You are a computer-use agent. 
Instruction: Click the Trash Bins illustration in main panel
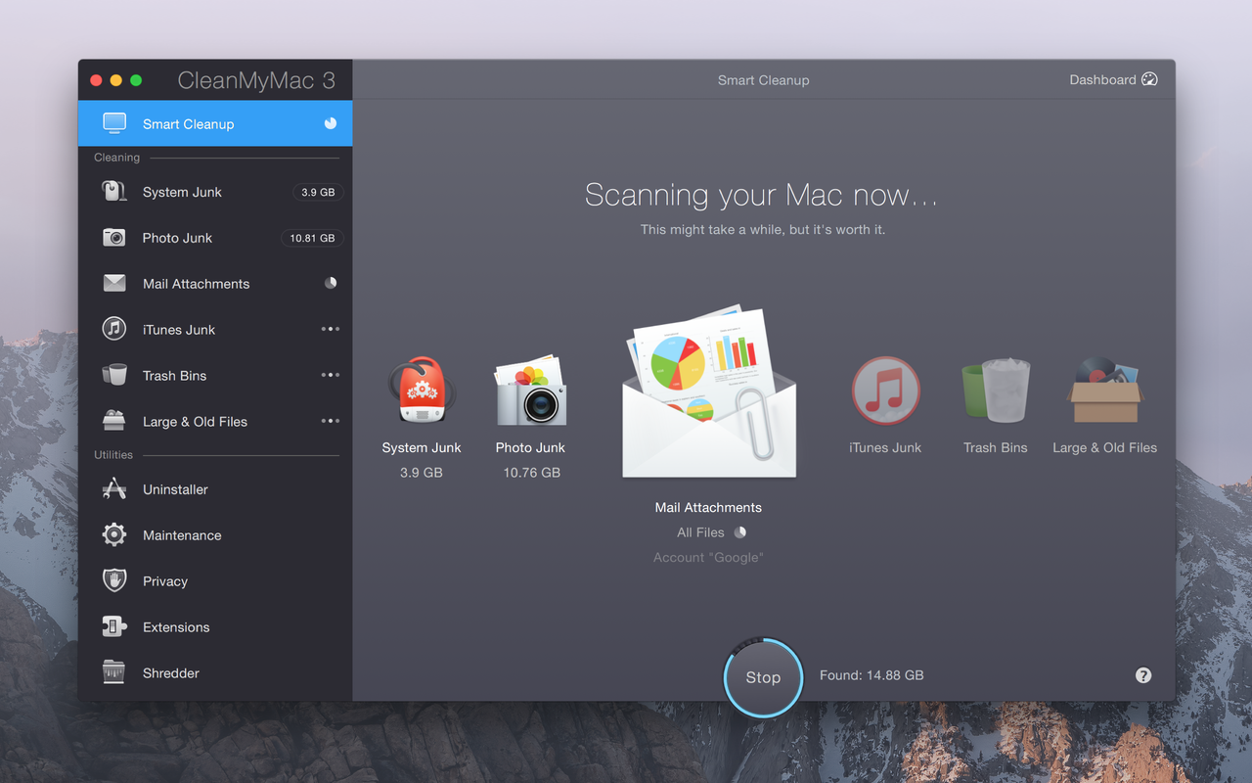tap(996, 391)
